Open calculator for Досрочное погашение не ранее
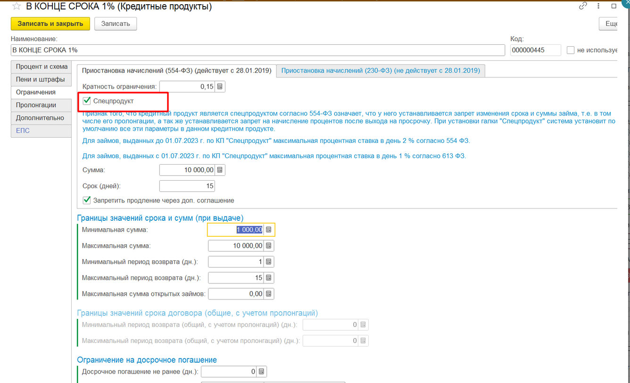 tap(261, 372)
